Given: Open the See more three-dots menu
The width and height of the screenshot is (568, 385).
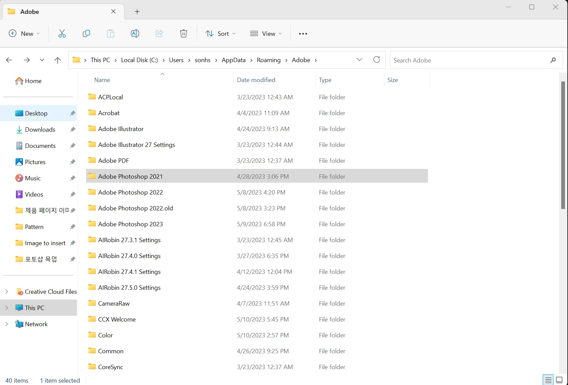Looking at the screenshot, I should click(303, 34).
